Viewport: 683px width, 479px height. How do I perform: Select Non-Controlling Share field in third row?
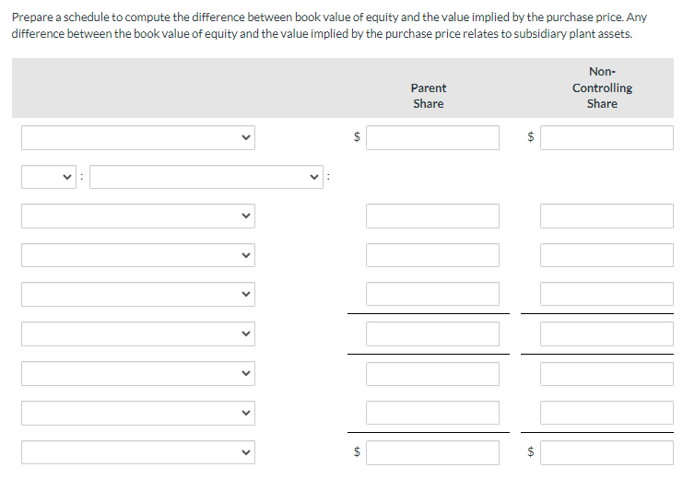click(x=606, y=216)
